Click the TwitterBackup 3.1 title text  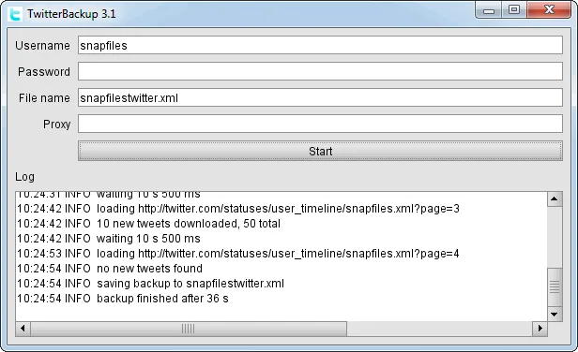[71, 14]
